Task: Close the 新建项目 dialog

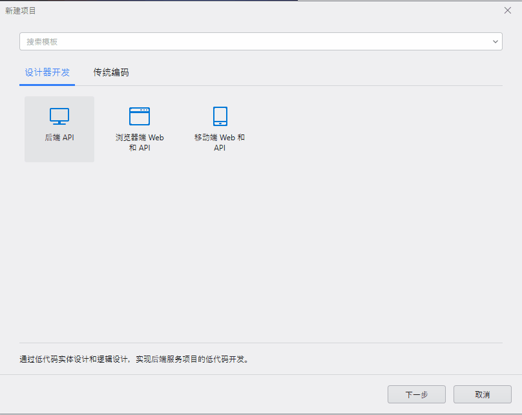Action: (508, 10)
